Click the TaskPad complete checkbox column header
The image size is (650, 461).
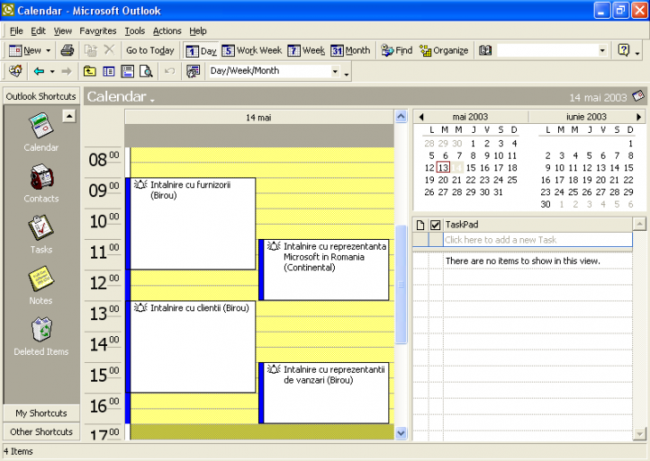point(436,225)
